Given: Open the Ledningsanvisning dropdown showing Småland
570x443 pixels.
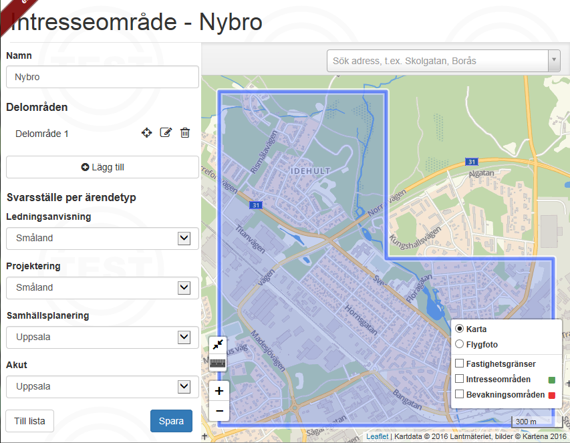Looking at the screenshot, I should 102,238.
